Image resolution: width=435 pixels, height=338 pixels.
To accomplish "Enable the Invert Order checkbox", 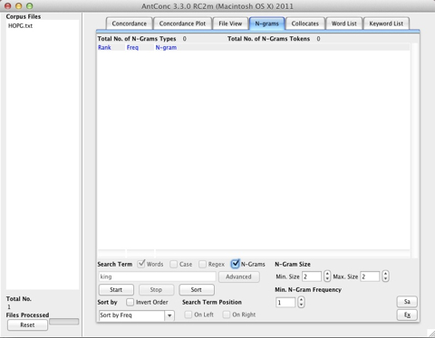I will point(130,302).
